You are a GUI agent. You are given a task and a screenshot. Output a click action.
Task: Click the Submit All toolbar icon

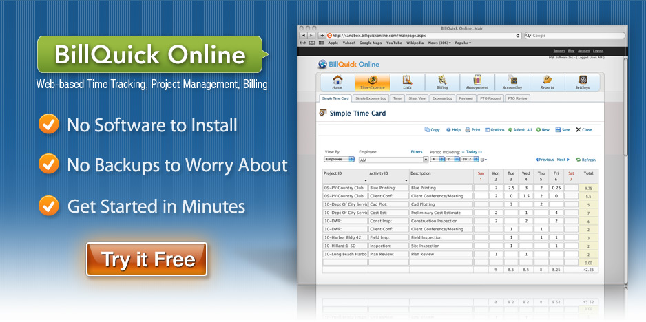click(x=510, y=130)
